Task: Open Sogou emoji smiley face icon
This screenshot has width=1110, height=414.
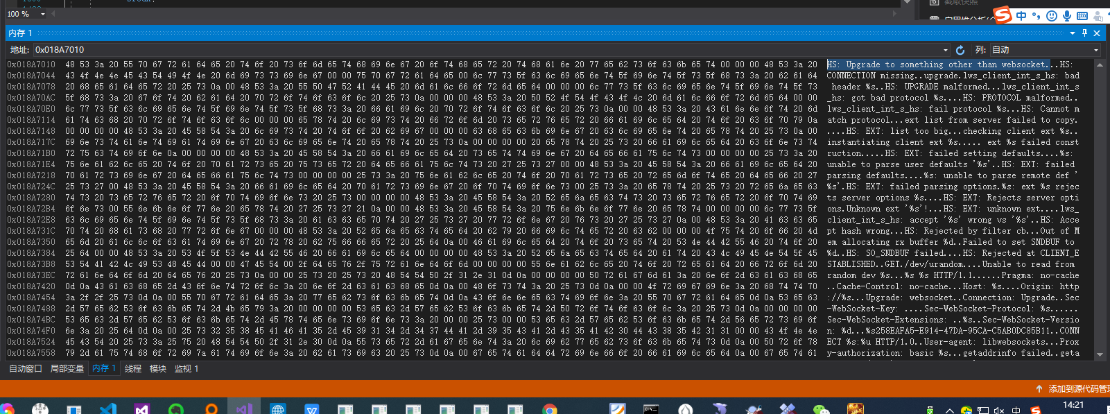Action: pos(1052,16)
